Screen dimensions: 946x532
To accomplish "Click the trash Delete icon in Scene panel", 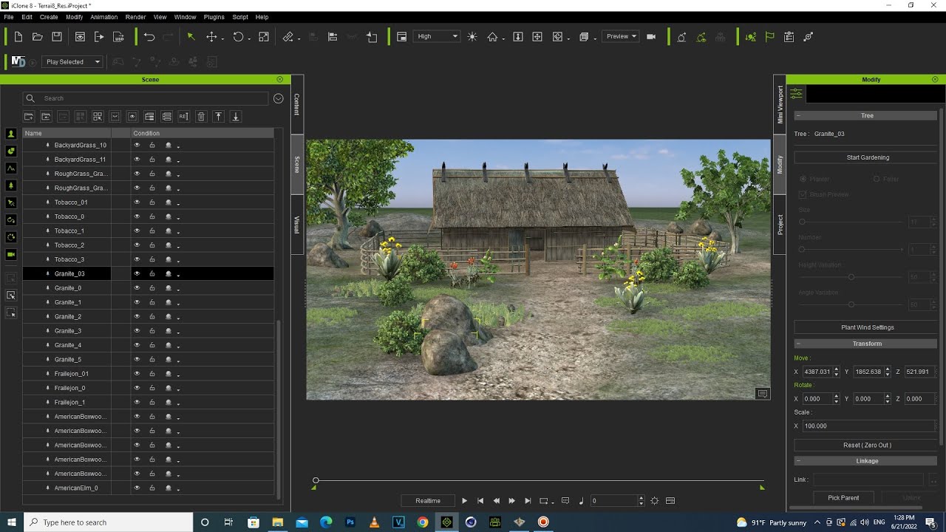I will pyautogui.click(x=201, y=117).
